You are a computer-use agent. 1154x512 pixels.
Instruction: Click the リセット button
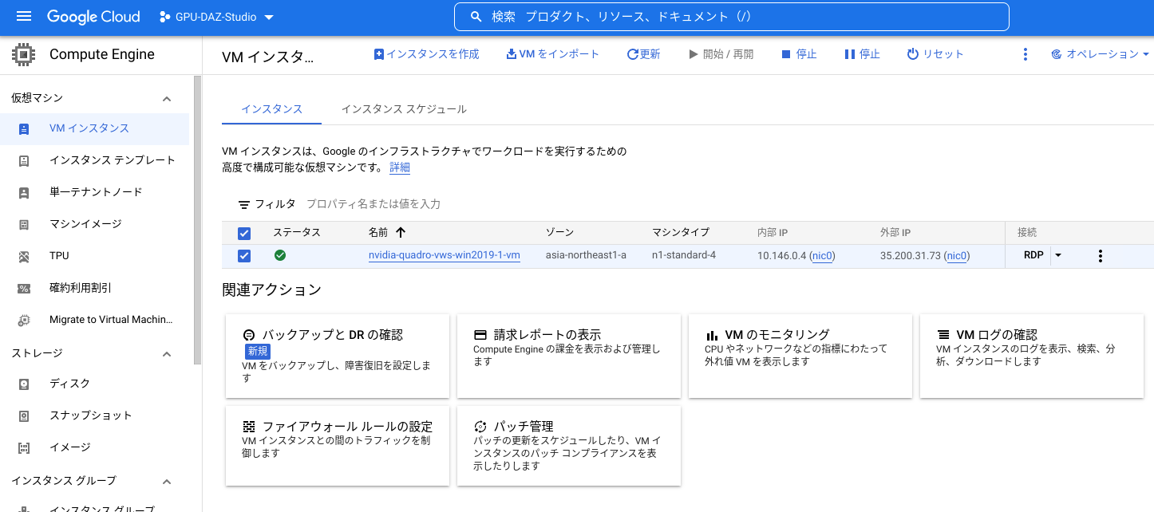pos(935,54)
